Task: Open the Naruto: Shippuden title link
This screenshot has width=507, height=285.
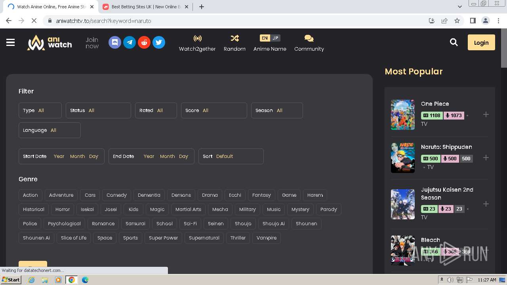Action: pyautogui.click(x=446, y=147)
